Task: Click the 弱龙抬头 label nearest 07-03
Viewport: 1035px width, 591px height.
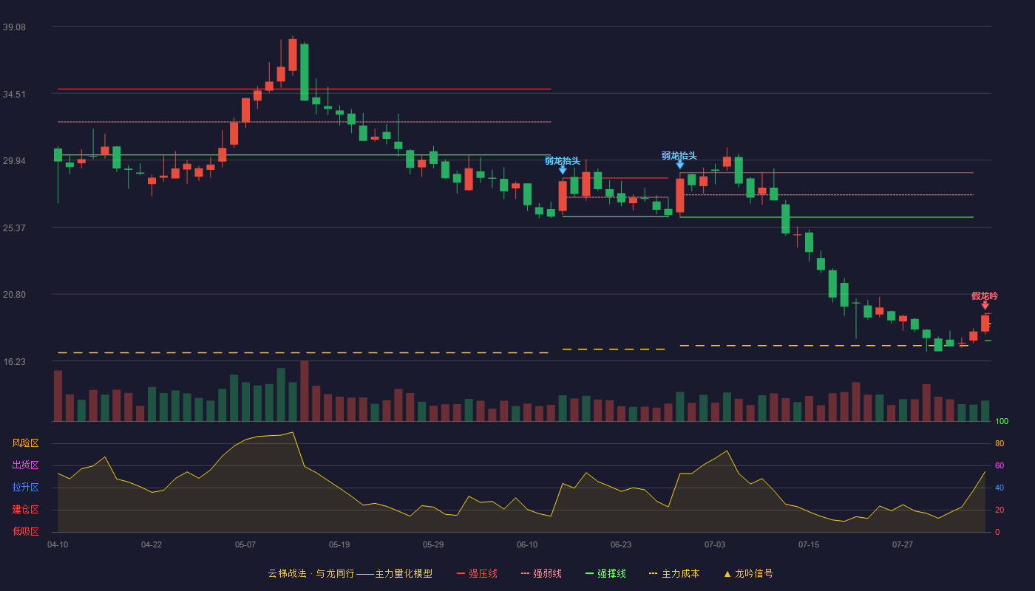Action: click(x=679, y=156)
